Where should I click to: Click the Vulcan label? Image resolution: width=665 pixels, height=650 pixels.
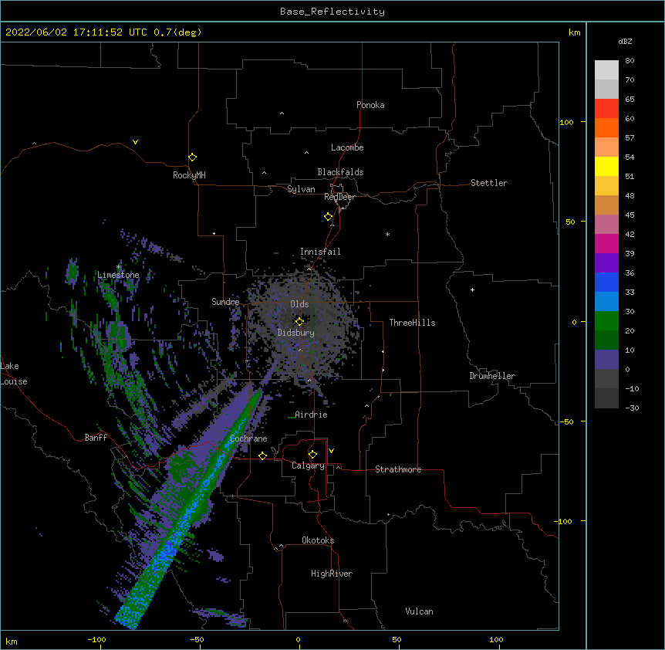tap(419, 611)
